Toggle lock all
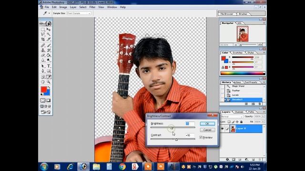This screenshot has height=171, width=305. [242, 122]
